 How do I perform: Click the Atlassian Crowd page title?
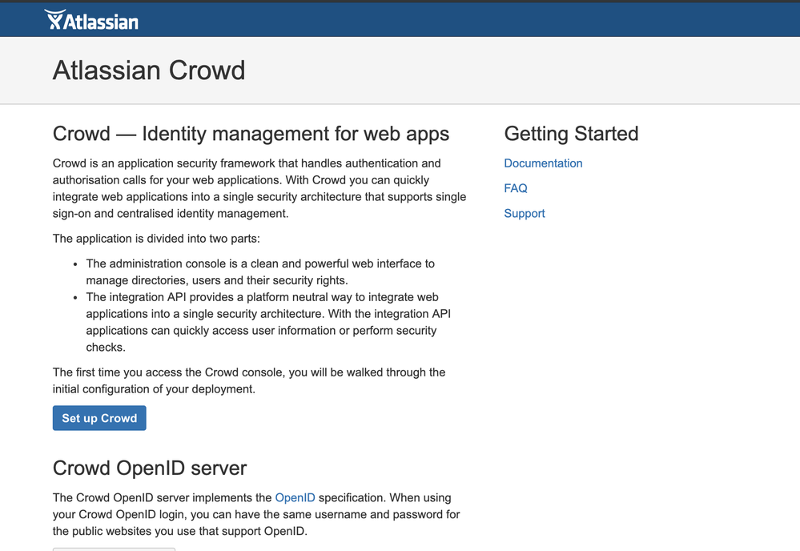coord(149,70)
